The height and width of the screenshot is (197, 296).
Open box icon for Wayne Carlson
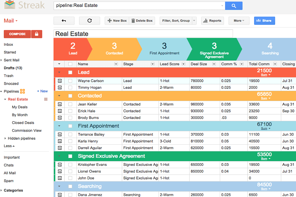[x=60, y=81]
